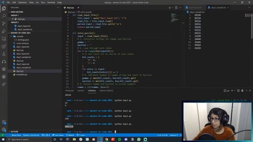Open the terminal shell selector
This screenshot has width=253, height=142.
point(227,91)
